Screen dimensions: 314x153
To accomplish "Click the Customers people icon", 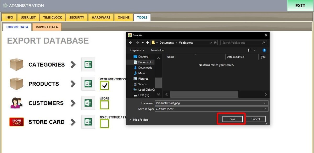I will tap(17, 103).
